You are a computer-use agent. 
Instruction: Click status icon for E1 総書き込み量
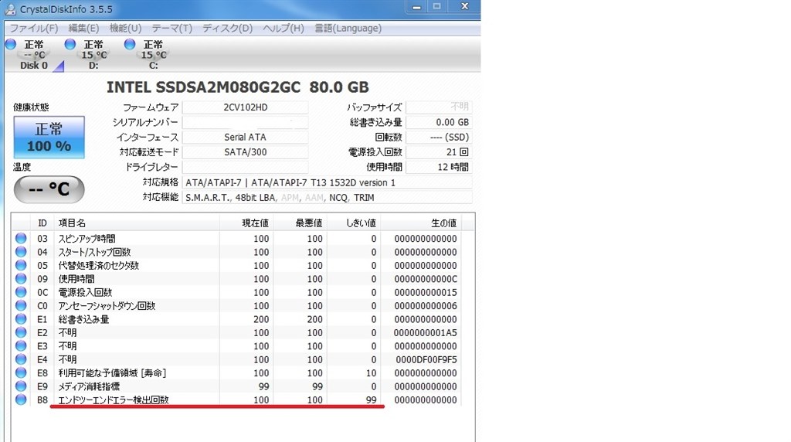tap(21, 319)
